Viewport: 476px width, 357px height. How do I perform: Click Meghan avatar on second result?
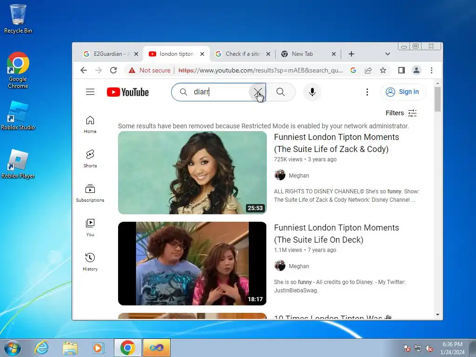(x=279, y=266)
